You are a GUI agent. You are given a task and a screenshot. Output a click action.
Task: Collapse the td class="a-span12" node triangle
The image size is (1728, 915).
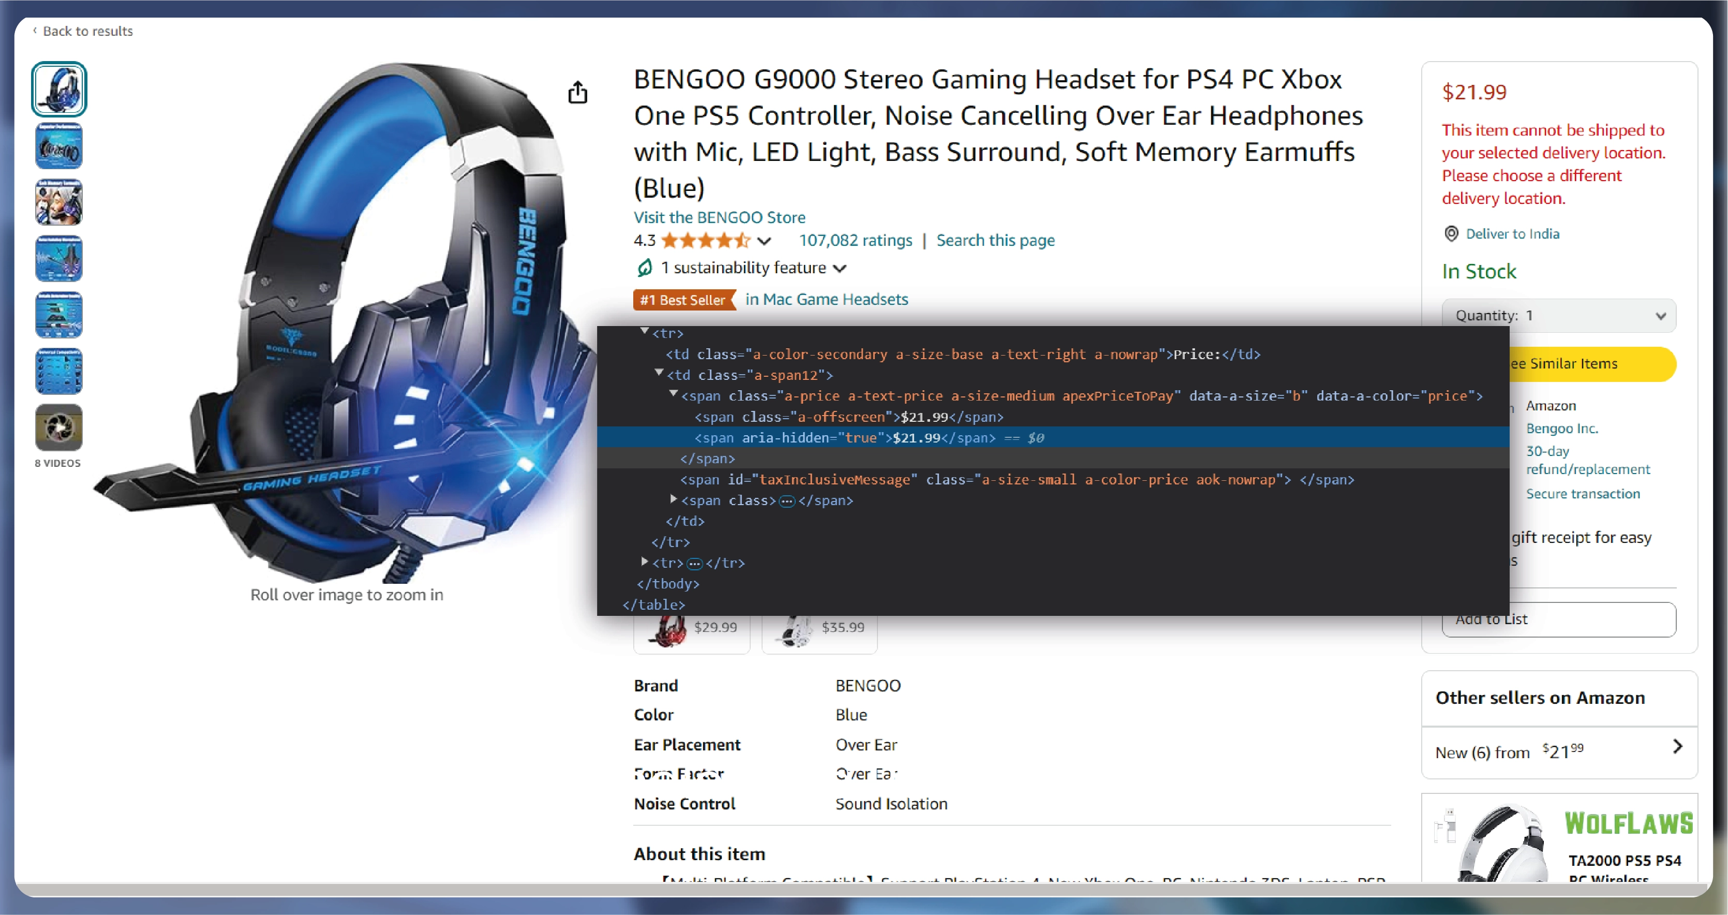(x=660, y=373)
